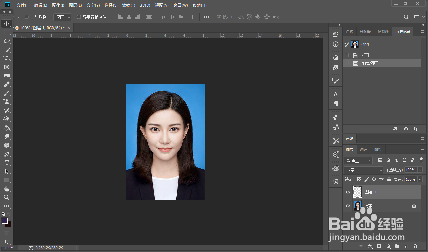Open the blend mode 正常 dropdown

363,170
